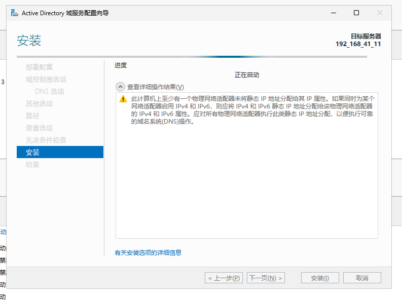The height and width of the screenshot is (300, 402).
Task: Select 其他选项 in the sidebar
Action: 39,104
